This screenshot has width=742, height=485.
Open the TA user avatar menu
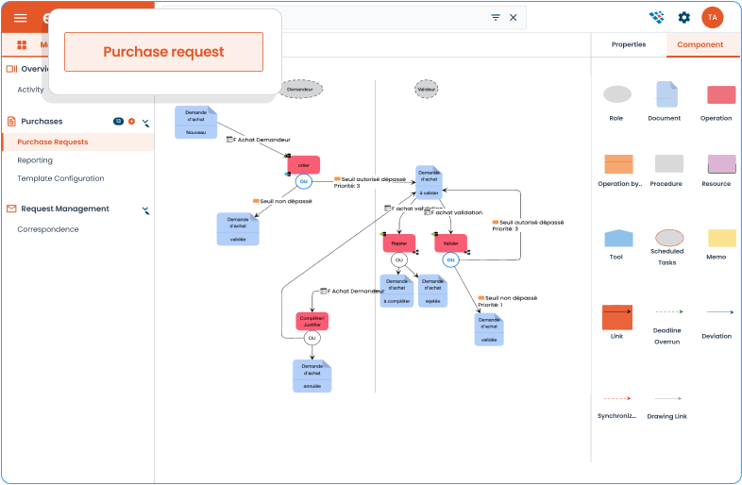712,18
